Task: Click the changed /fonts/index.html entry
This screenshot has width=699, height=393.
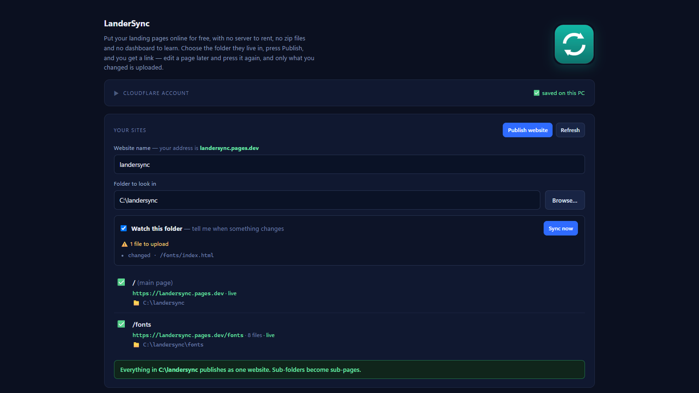Action: point(171,255)
